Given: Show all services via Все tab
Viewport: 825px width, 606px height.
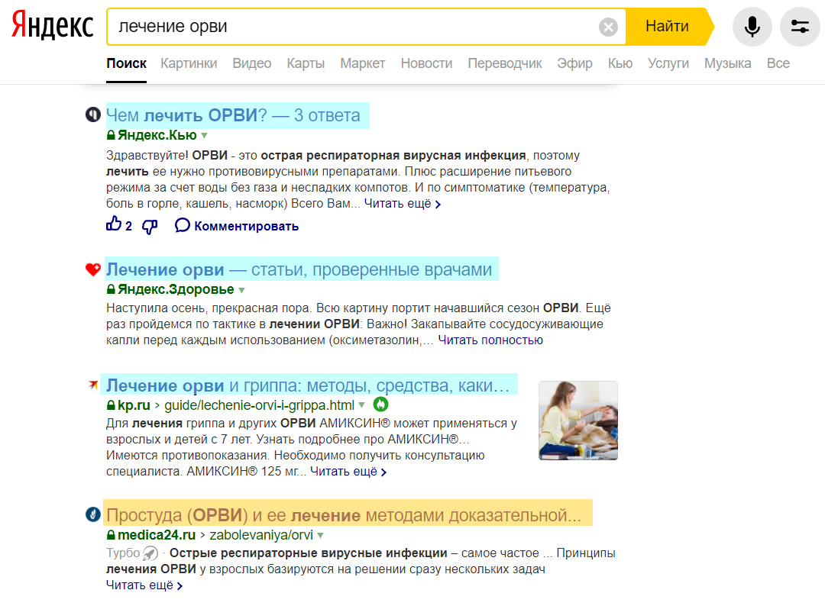Looking at the screenshot, I should coord(778,63).
